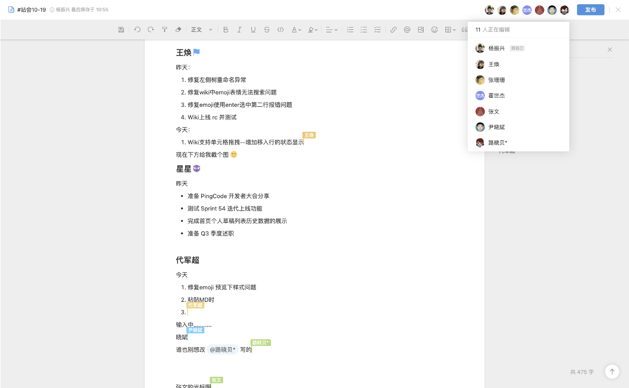Select the format painter tool
This screenshot has height=388, width=629.
pyautogui.click(x=165, y=30)
